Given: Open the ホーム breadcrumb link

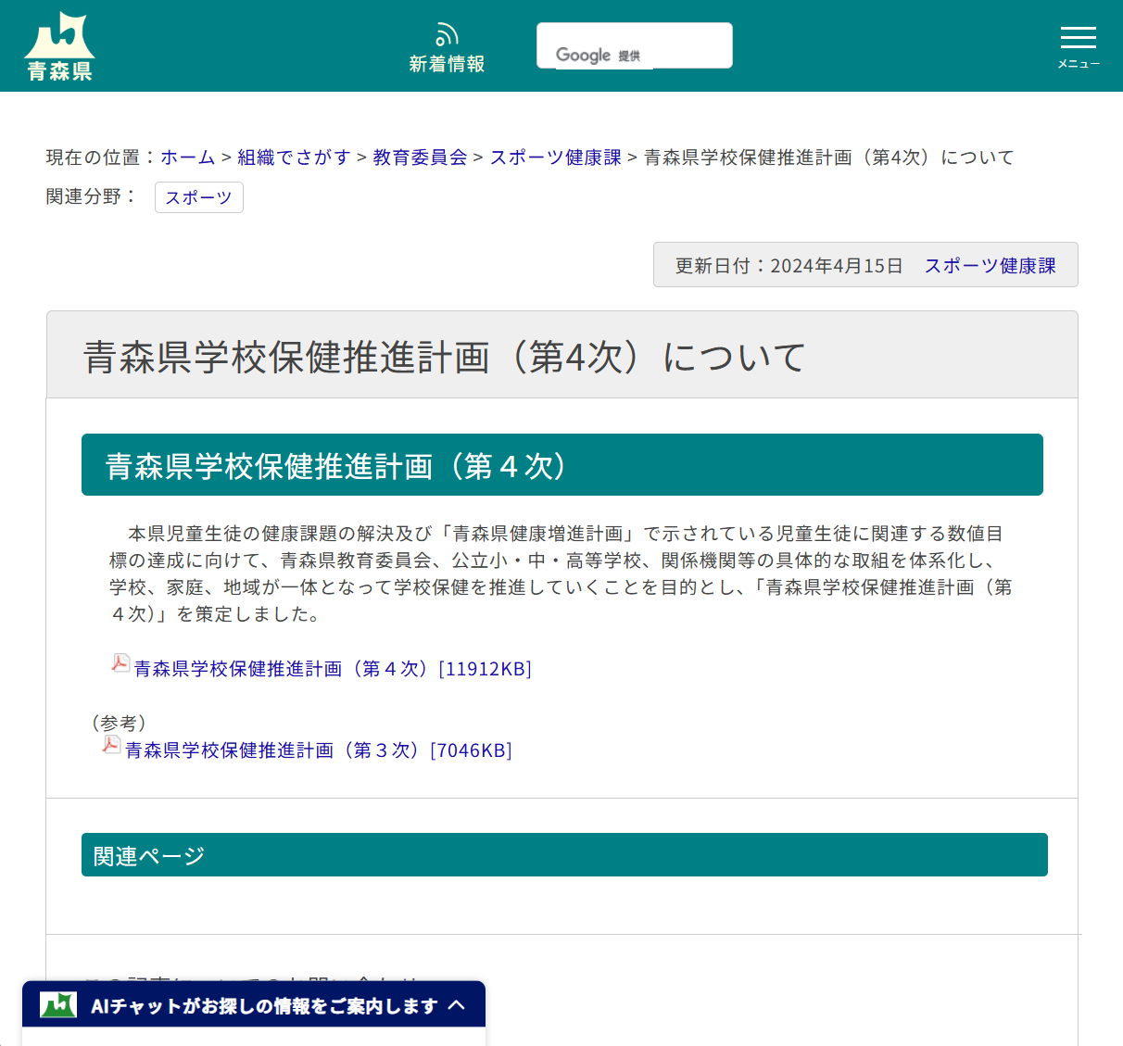Looking at the screenshot, I should [x=187, y=157].
